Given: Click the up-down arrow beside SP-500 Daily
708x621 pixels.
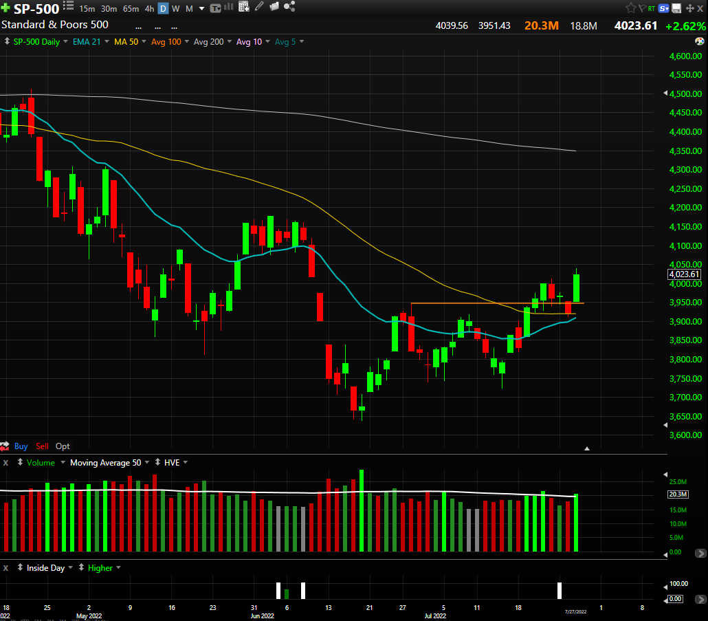Looking at the screenshot, I should tap(7, 41).
